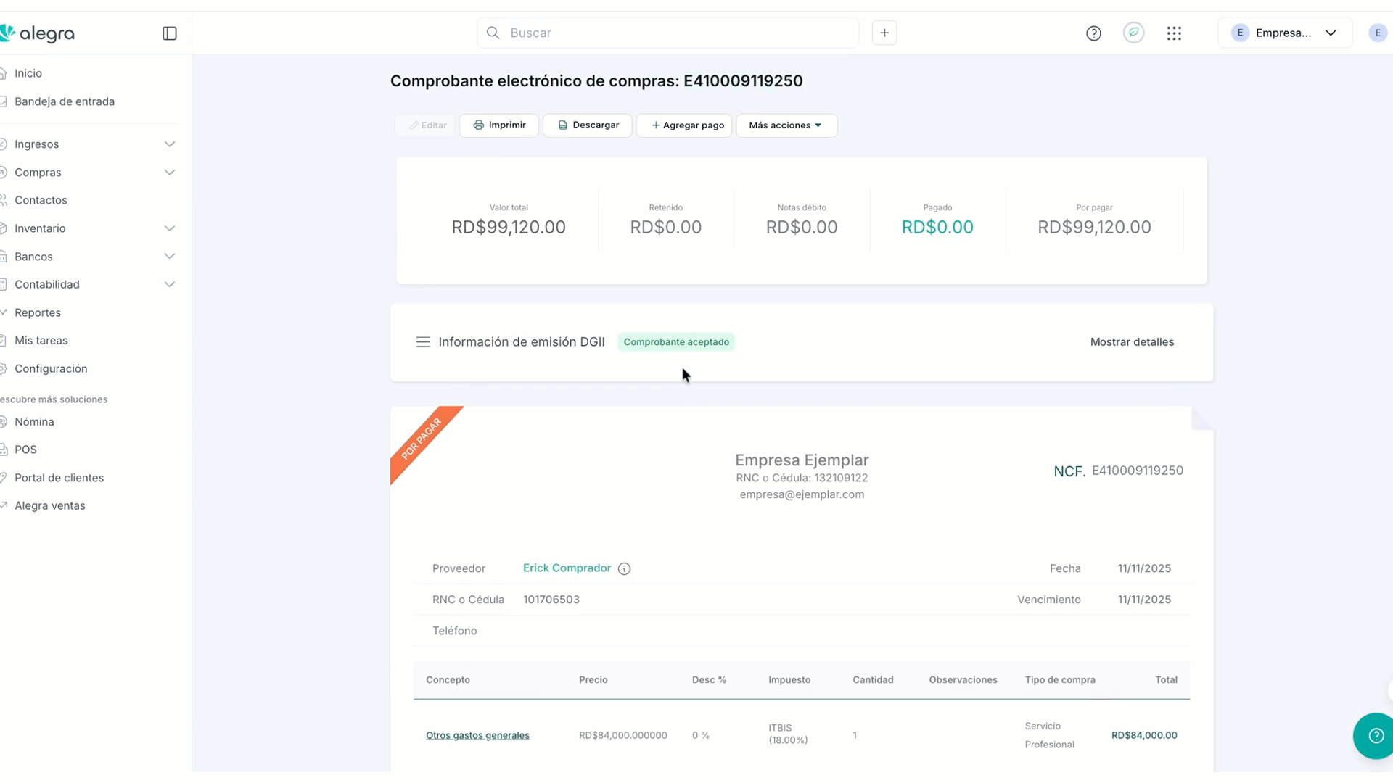Click the hamburger icon beside Información de emisión DGII
Image resolution: width=1393 pixels, height=783 pixels.
click(x=422, y=342)
